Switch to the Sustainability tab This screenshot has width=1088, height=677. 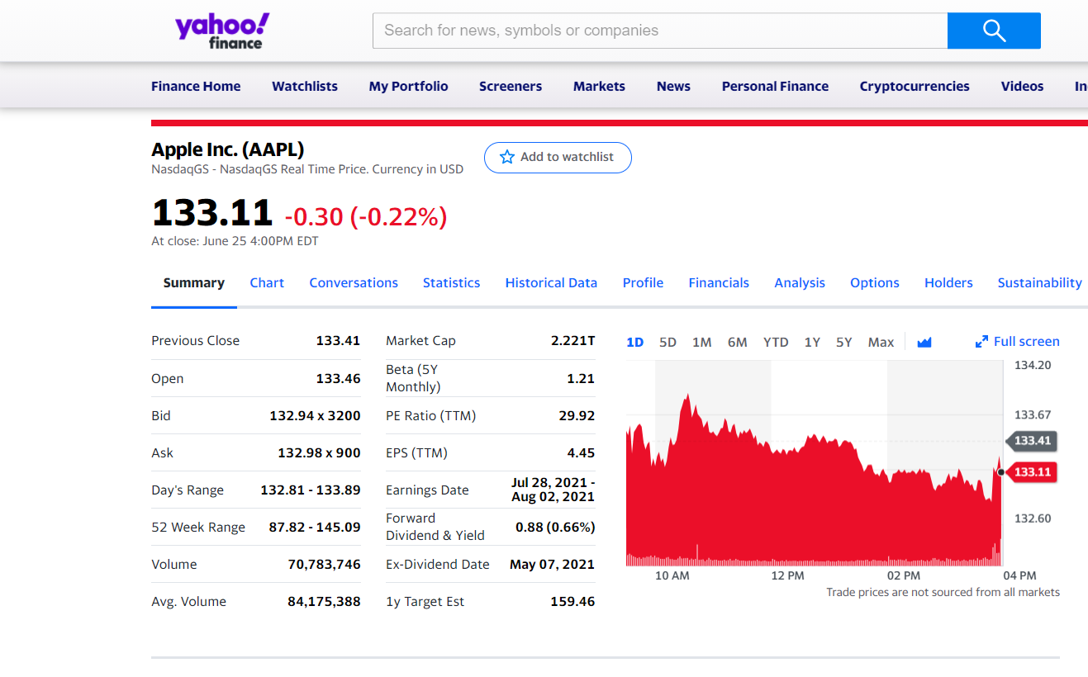1039,282
